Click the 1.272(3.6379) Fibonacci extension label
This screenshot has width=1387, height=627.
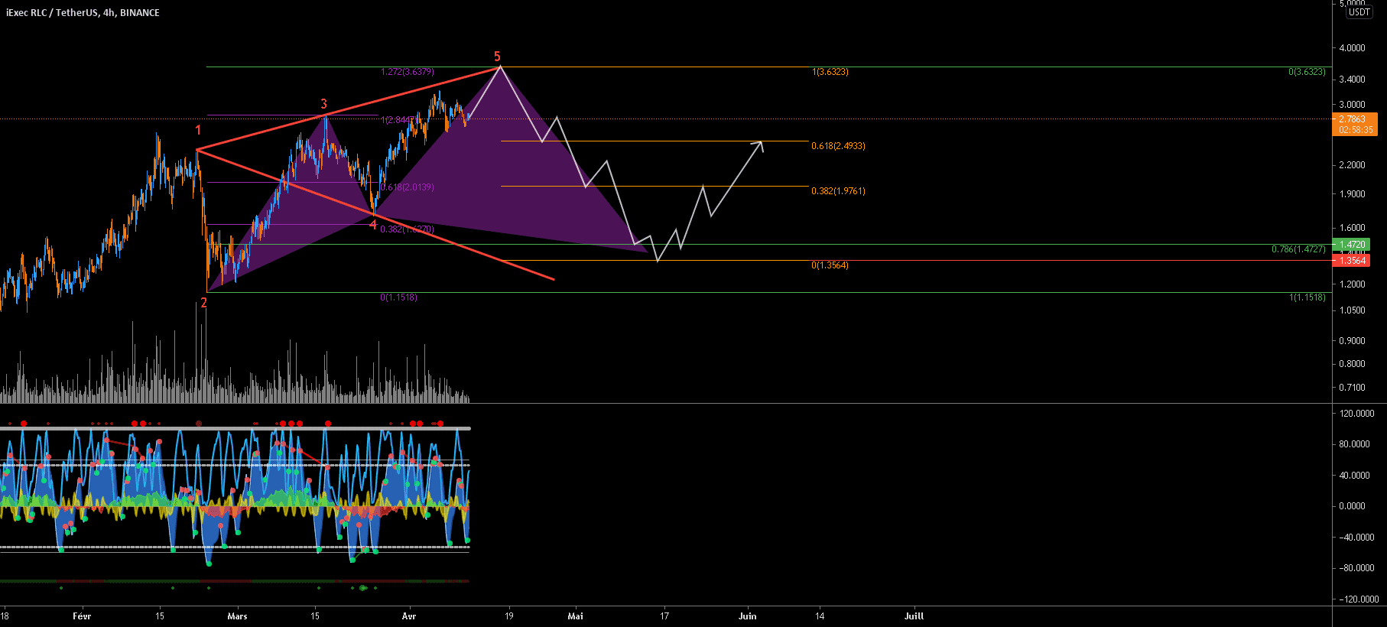408,72
